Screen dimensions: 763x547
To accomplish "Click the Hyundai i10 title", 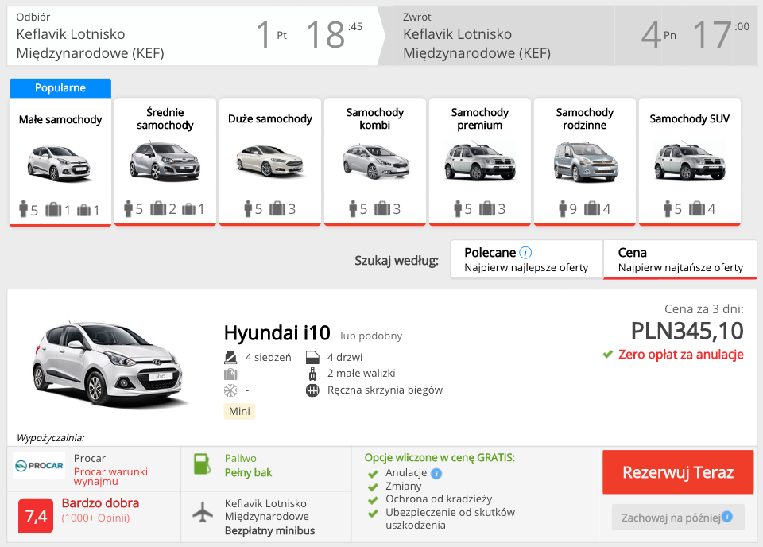I will (x=277, y=333).
